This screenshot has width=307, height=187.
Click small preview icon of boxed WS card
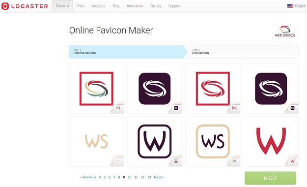point(234,161)
